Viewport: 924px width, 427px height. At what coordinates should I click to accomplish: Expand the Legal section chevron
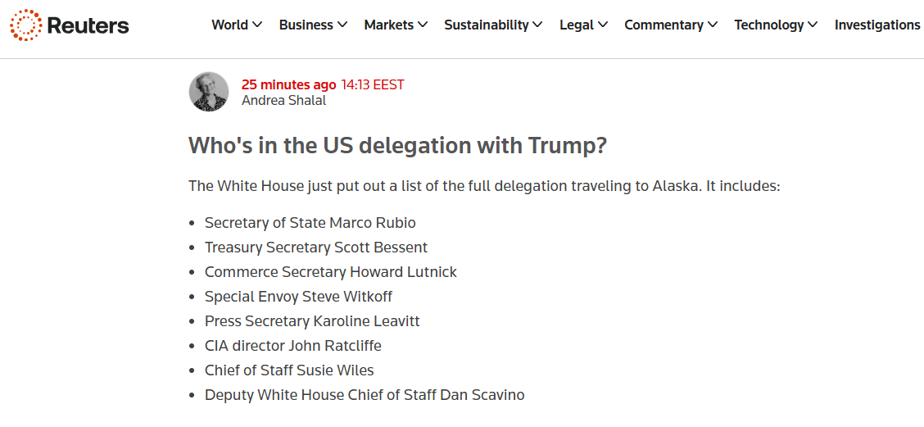[x=603, y=25]
